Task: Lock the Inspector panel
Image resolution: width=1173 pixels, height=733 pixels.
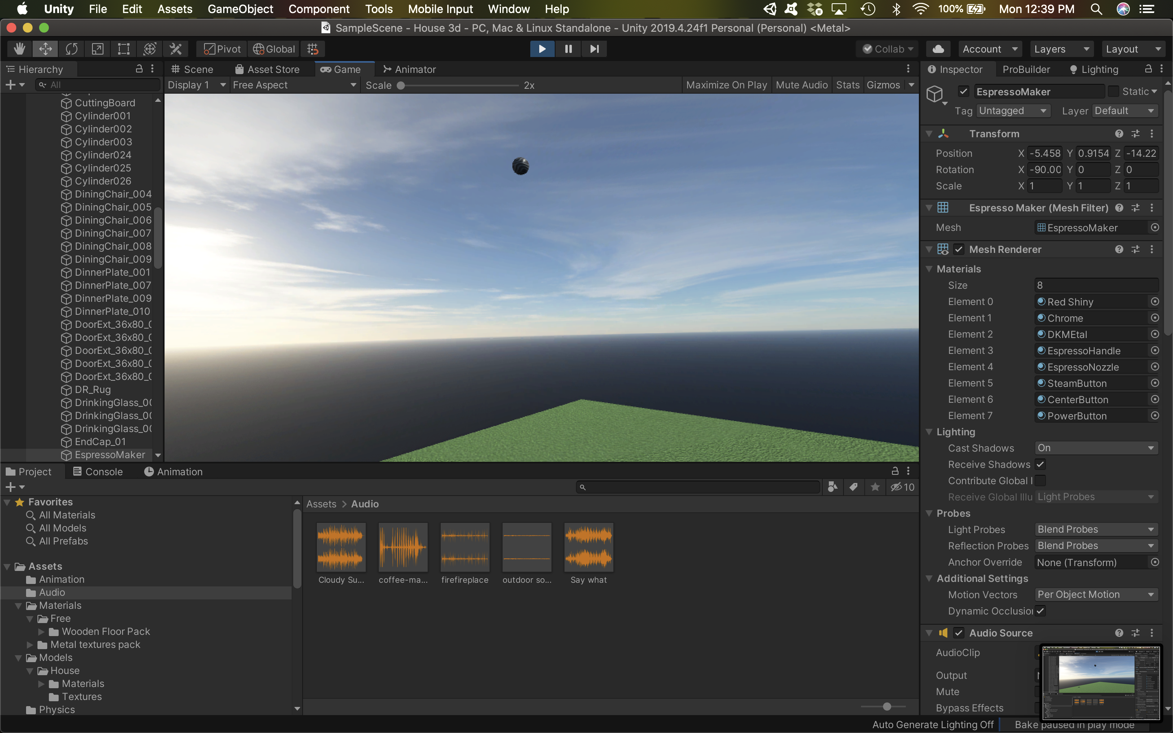Action: 1148,69
